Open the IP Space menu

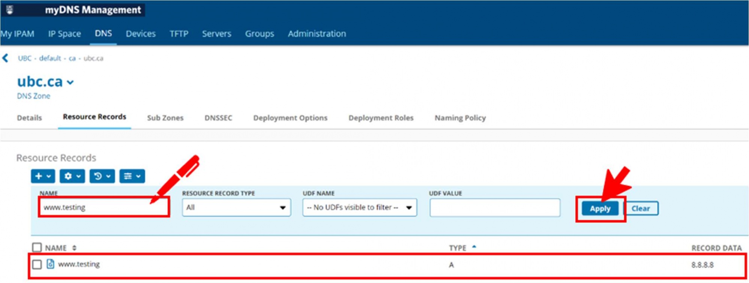[x=64, y=34]
